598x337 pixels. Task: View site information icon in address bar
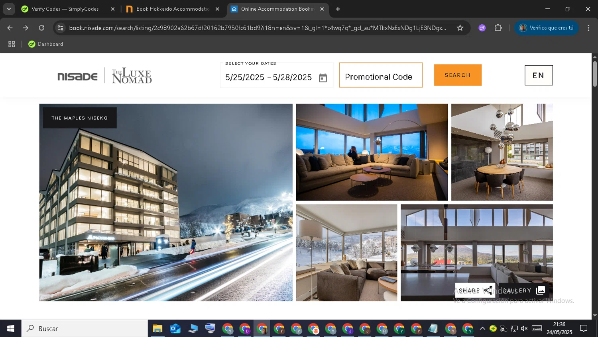point(60,28)
